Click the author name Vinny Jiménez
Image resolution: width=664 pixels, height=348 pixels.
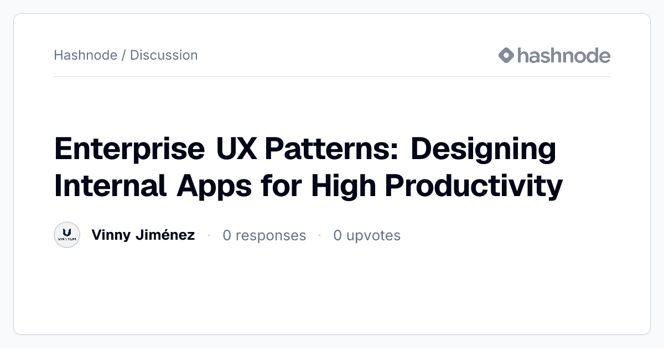(143, 235)
